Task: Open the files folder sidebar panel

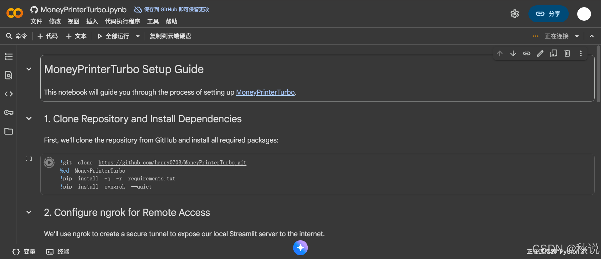Action: (8, 131)
